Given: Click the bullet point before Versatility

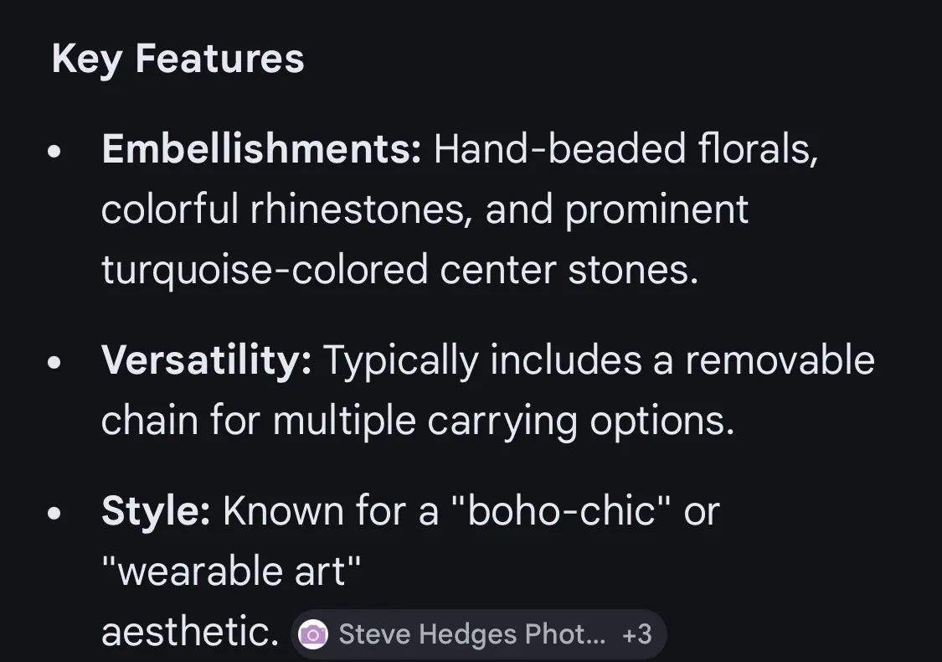Looking at the screenshot, I should click(55, 364).
